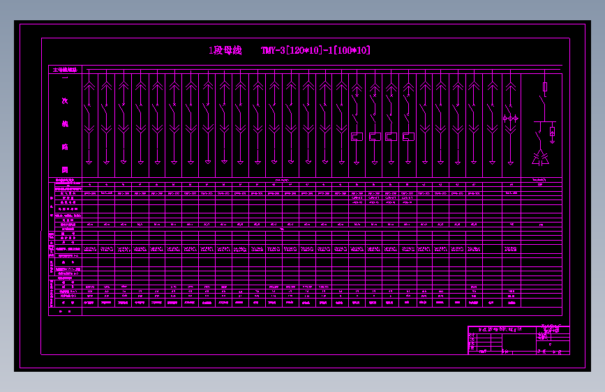The height and width of the screenshot is (392, 605).
Task: Click the surge arrester symbol with ground in last column
Action: (552, 134)
